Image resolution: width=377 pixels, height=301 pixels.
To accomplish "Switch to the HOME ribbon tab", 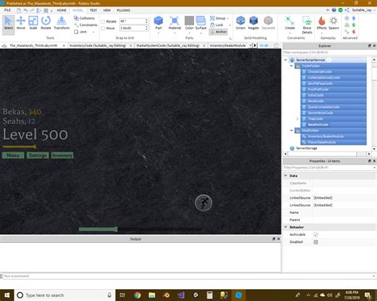I will click(x=61, y=10).
